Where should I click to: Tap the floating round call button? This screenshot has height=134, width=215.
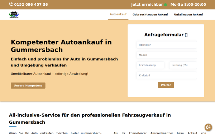click(208, 127)
